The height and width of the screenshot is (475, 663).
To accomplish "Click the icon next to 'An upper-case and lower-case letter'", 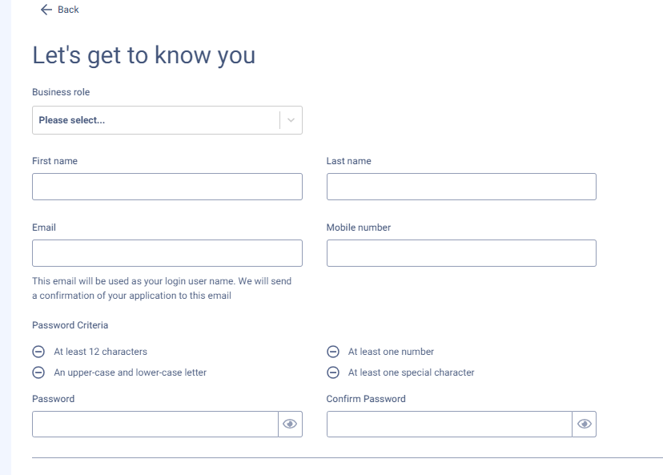I will (x=39, y=372).
